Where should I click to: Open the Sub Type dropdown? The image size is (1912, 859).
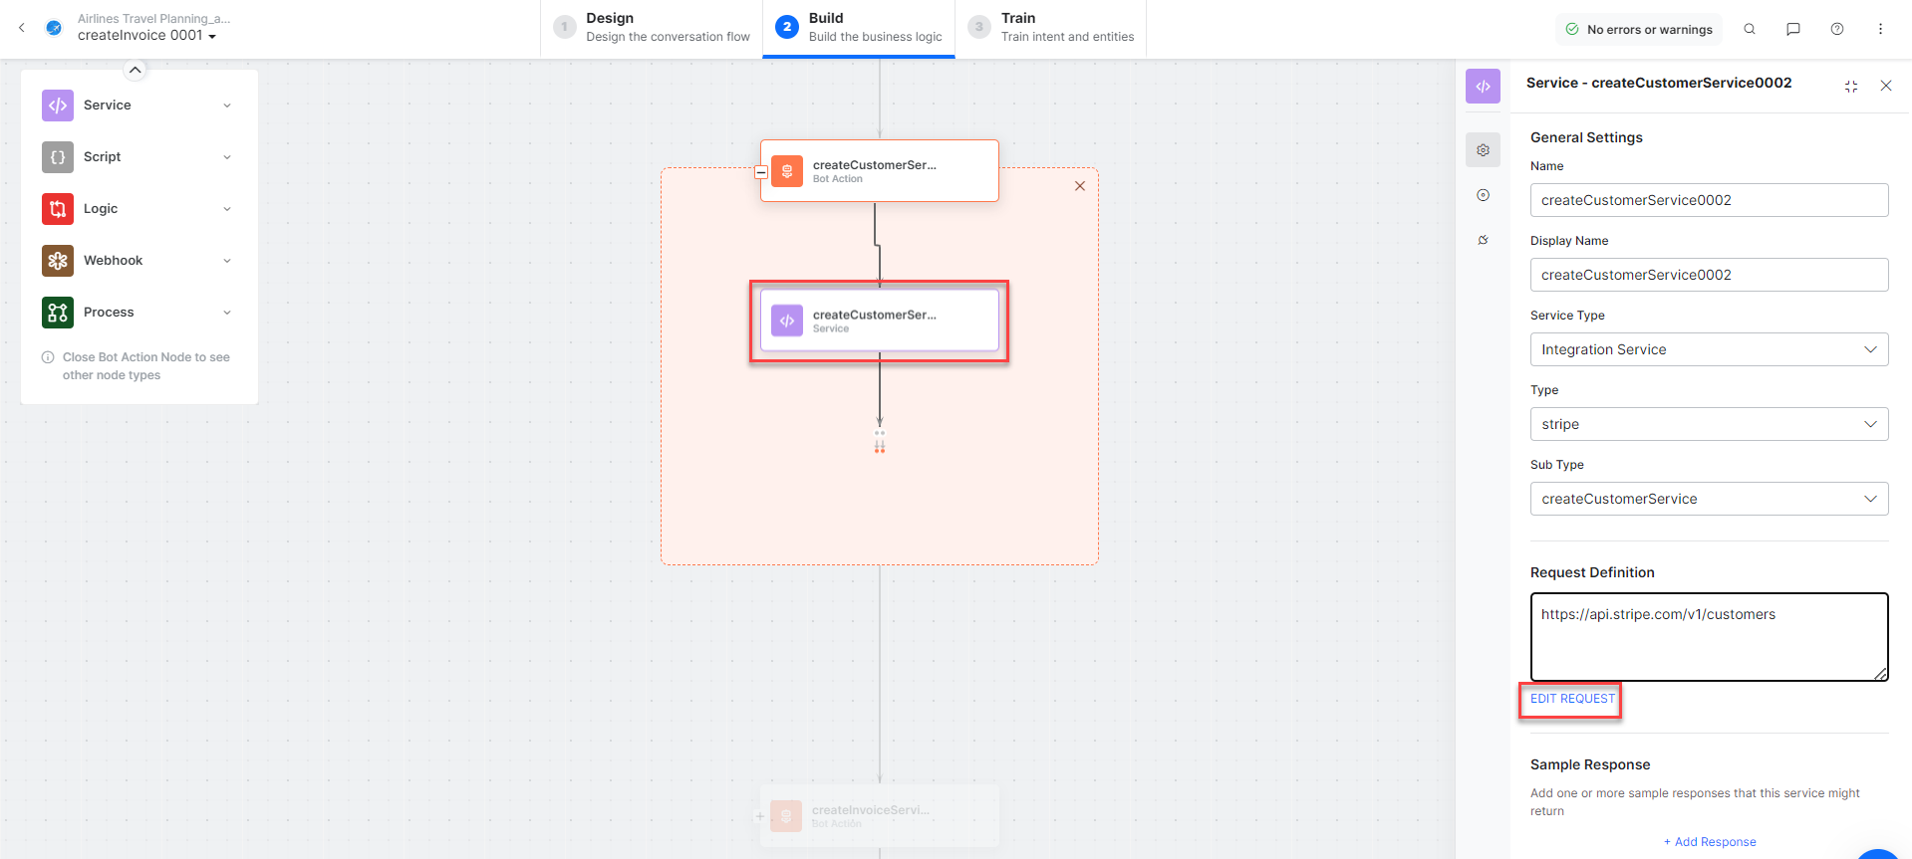click(1709, 499)
